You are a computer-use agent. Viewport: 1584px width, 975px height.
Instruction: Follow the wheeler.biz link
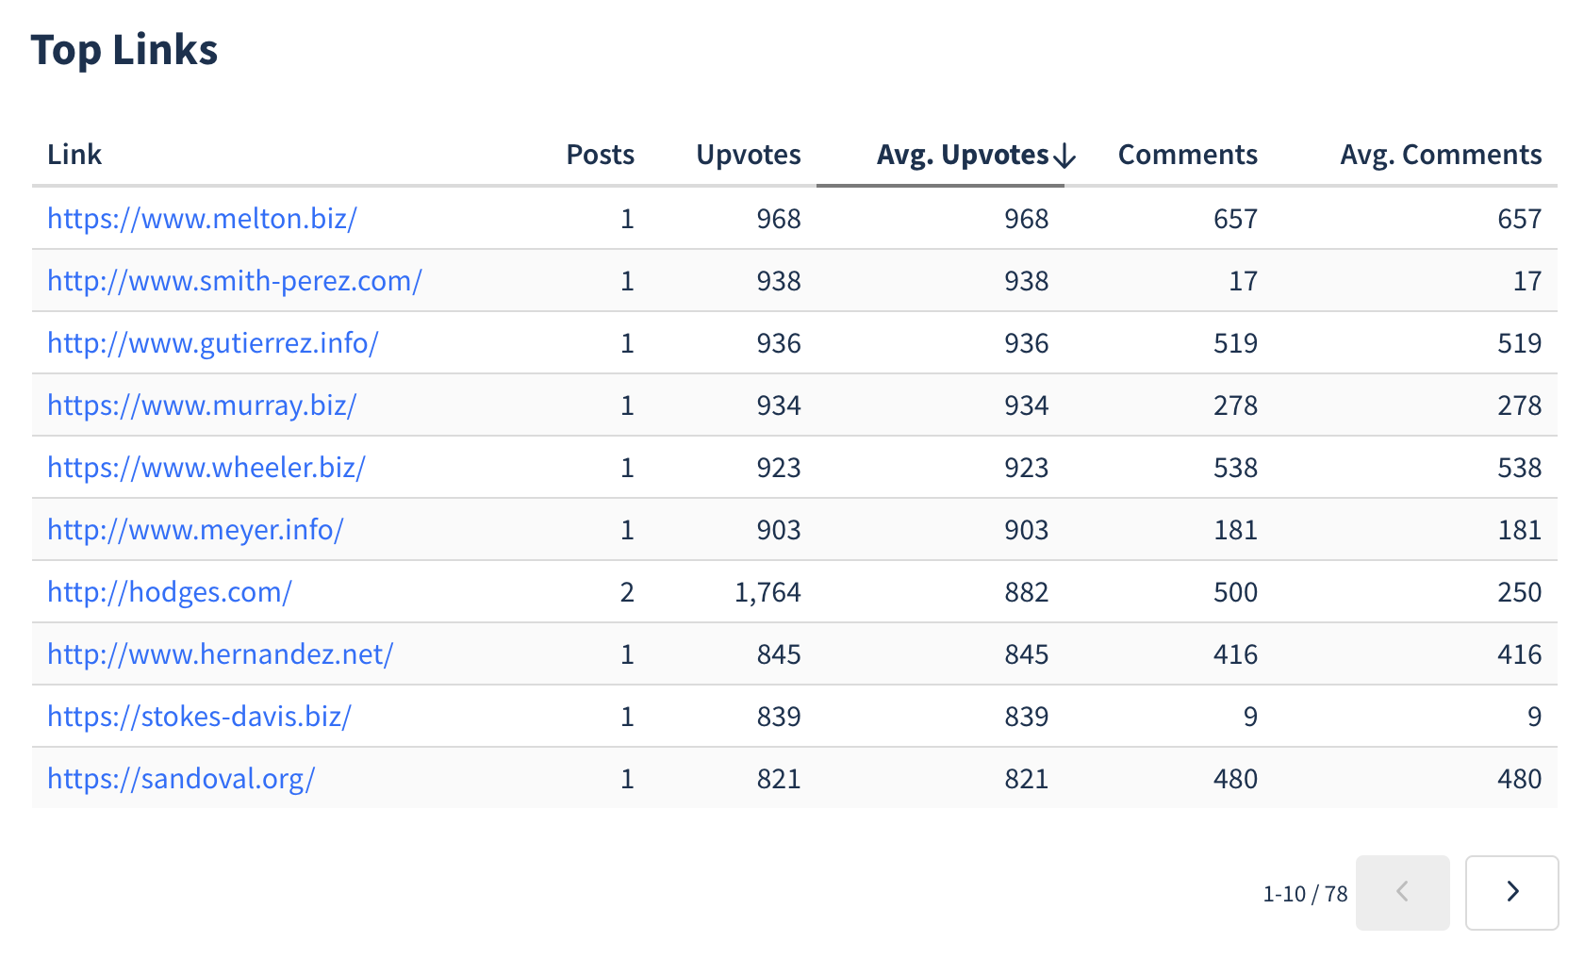tap(206, 468)
